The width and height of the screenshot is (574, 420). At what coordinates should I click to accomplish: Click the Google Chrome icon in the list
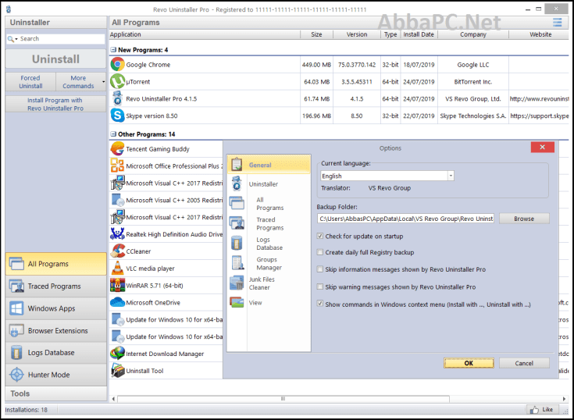click(117, 64)
